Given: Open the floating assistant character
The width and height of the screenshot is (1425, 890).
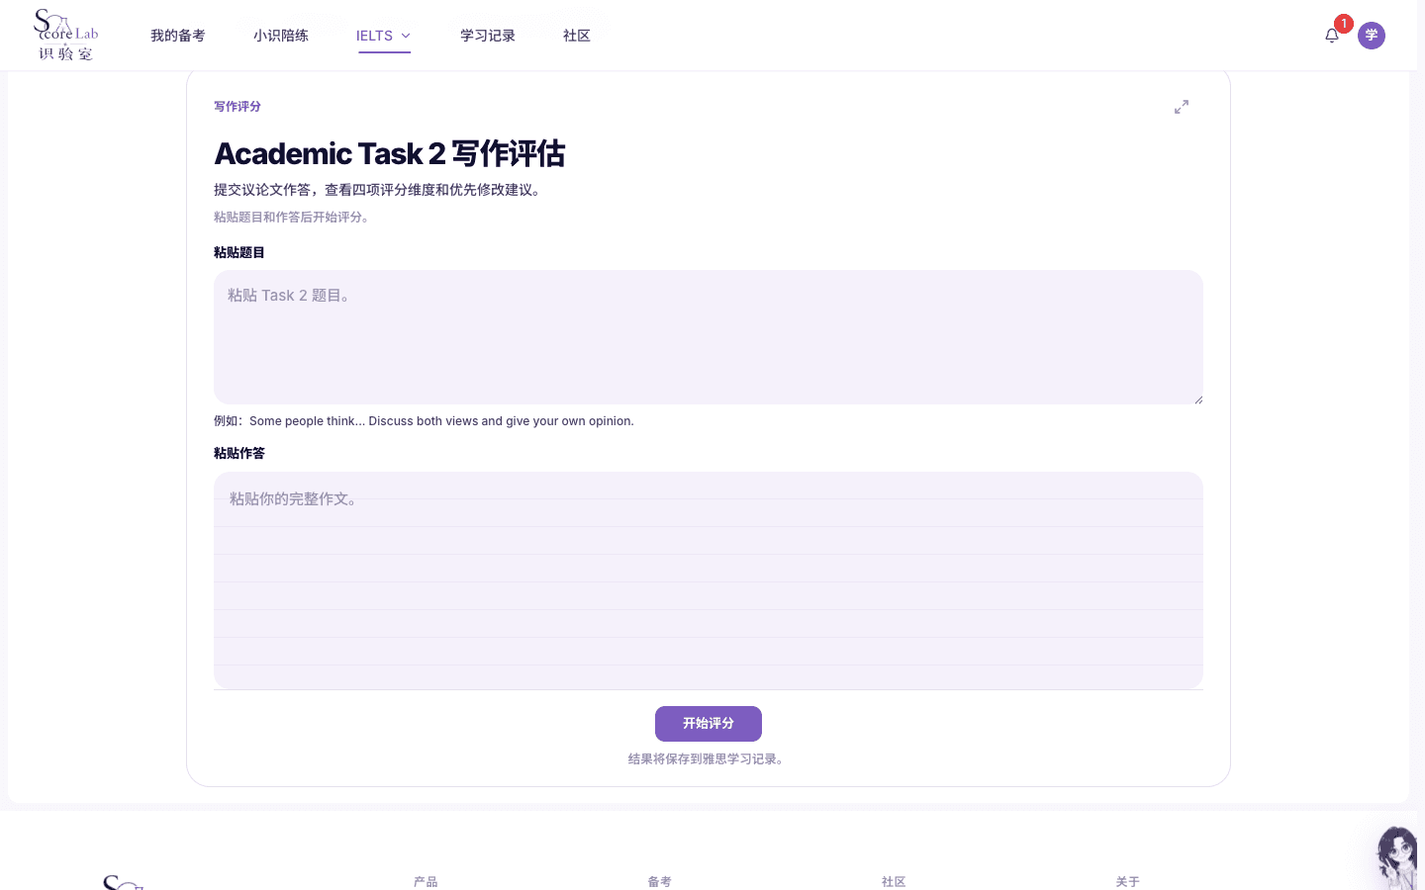Looking at the screenshot, I should click(x=1397, y=857).
